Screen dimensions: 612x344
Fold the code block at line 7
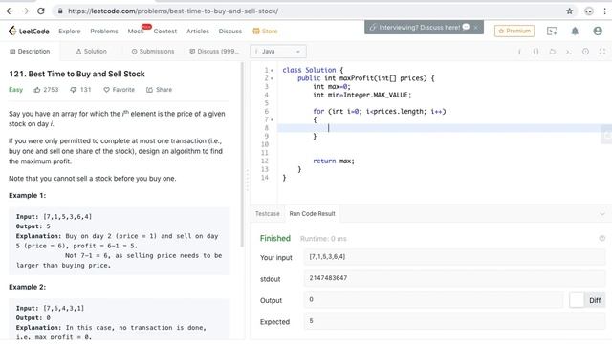[272, 119]
